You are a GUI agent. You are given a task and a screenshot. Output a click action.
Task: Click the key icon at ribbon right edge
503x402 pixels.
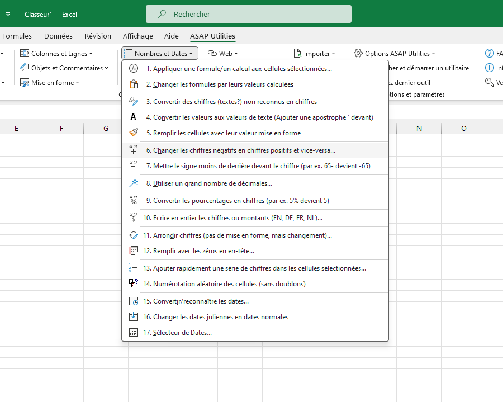[x=490, y=82]
